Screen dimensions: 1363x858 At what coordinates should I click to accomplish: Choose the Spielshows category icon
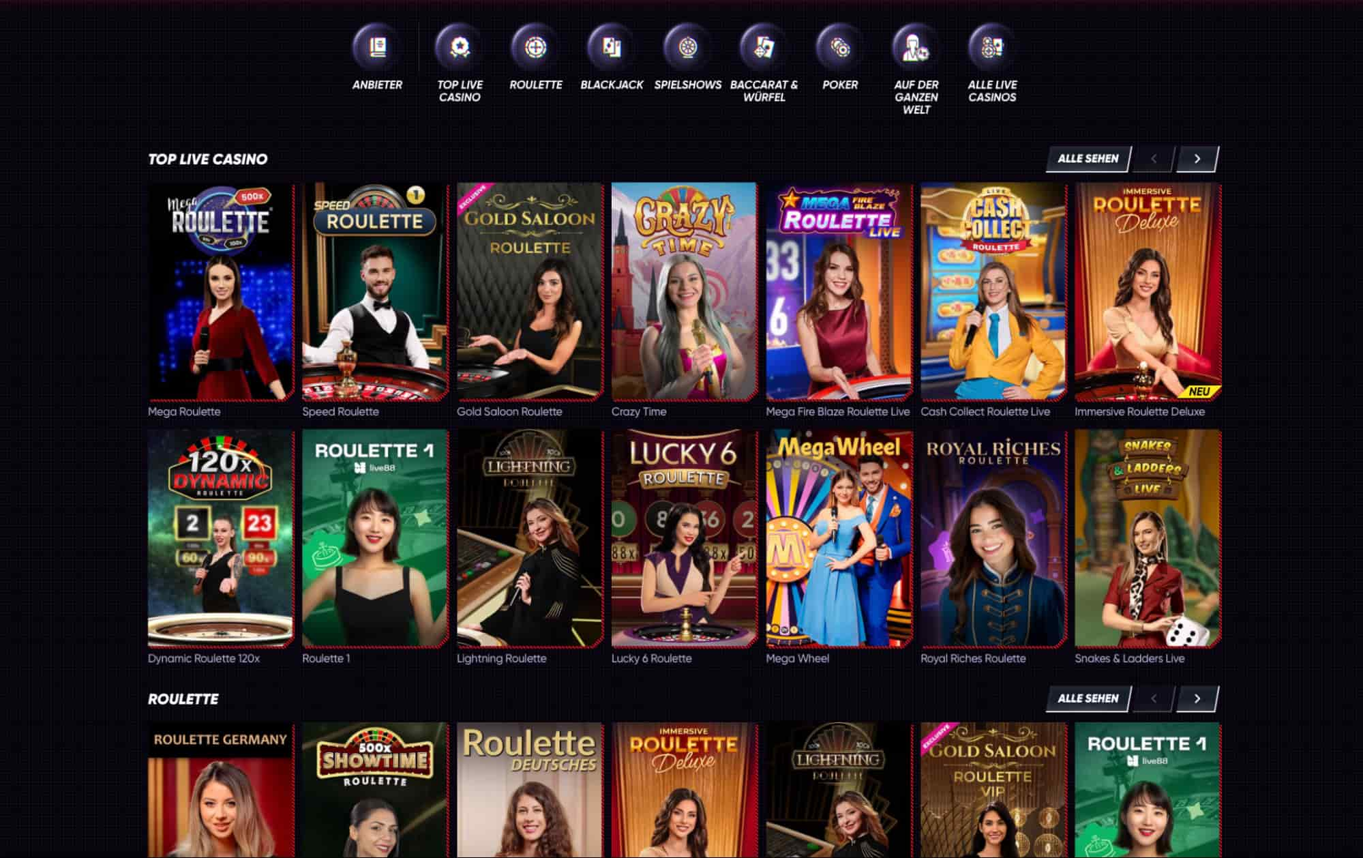688,47
